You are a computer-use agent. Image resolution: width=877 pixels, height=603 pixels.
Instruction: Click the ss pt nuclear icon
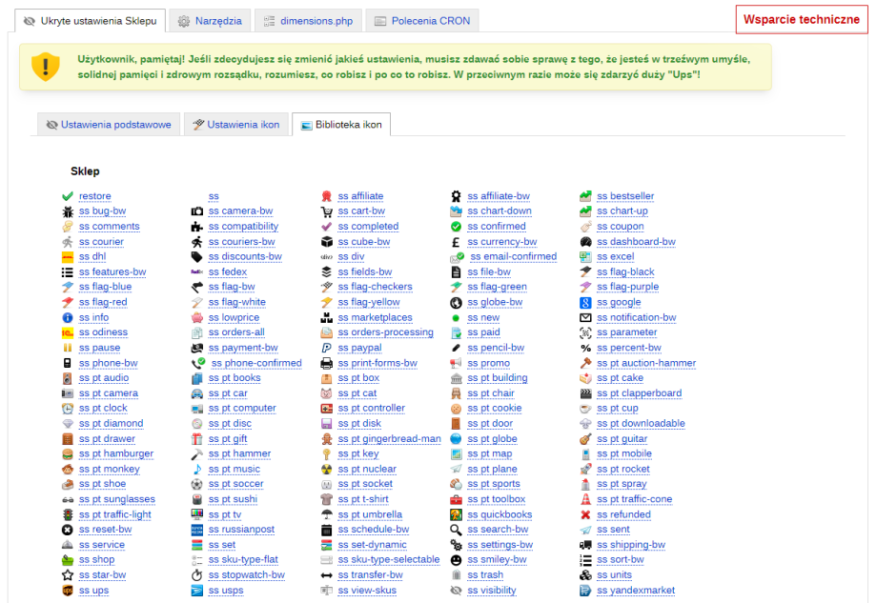[x=327, y=470]
